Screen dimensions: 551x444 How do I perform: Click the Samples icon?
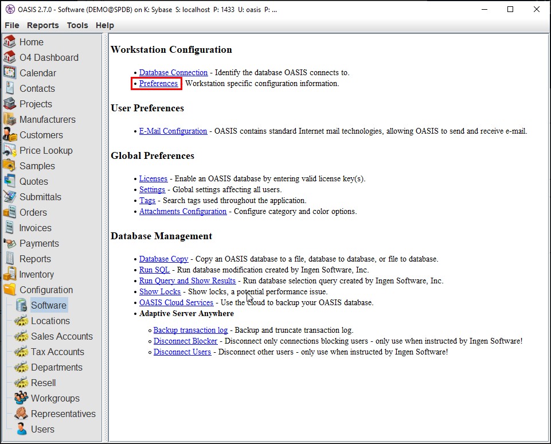click(x=10, y=166)
